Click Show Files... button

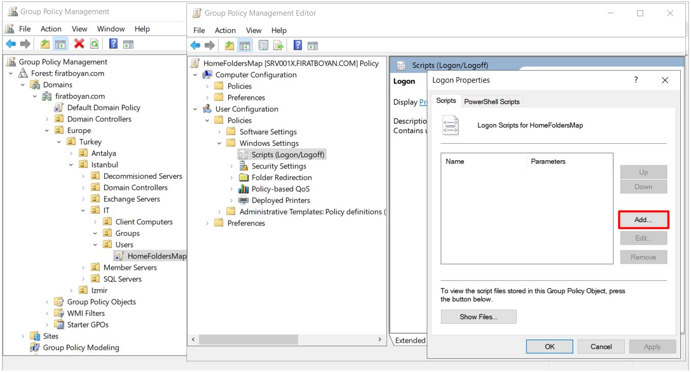(x=479, y=317)
